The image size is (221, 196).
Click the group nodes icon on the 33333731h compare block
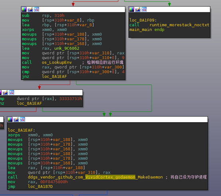pyautogui.click(x=12, y=93)
